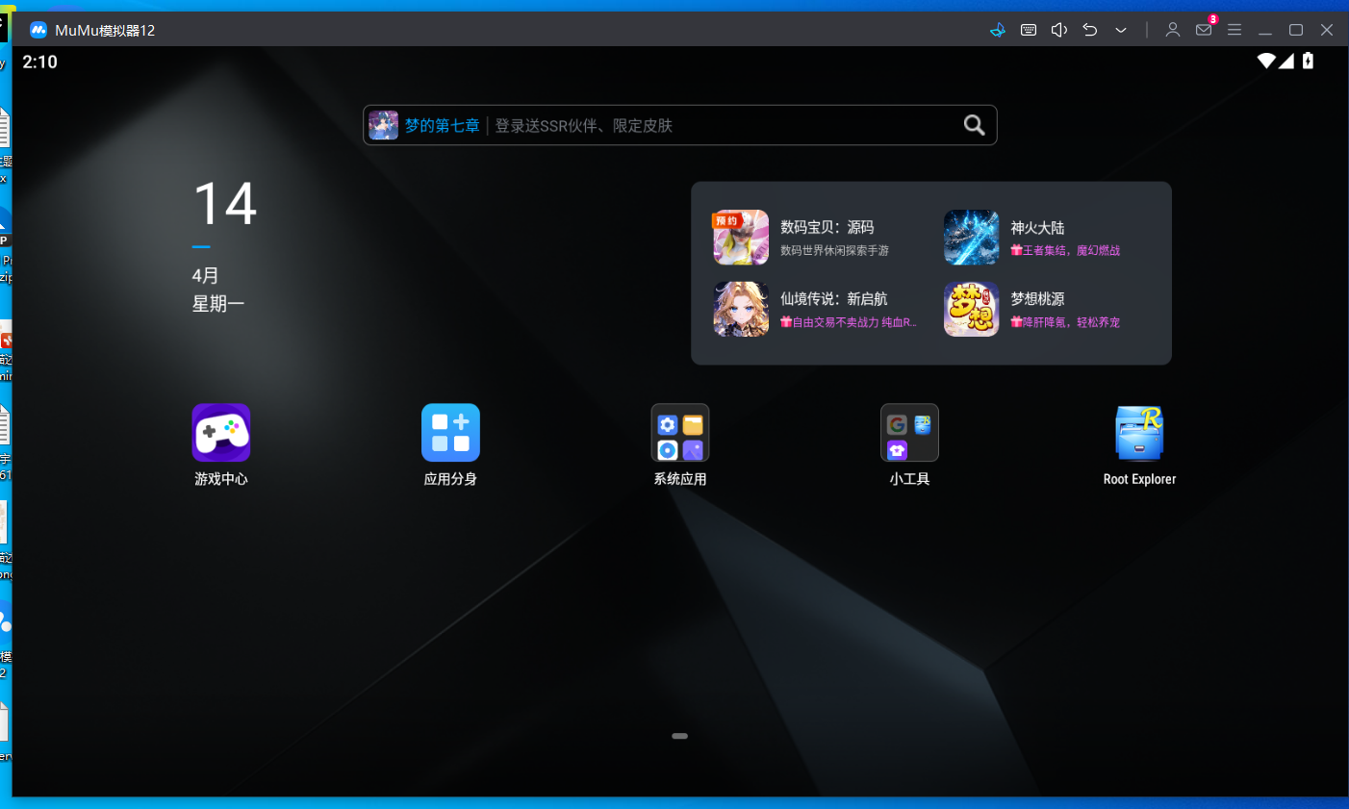Click the volume speaker icon in title bar
The height and width of the screenshot is (809, 1349).
pos(1059,30)
